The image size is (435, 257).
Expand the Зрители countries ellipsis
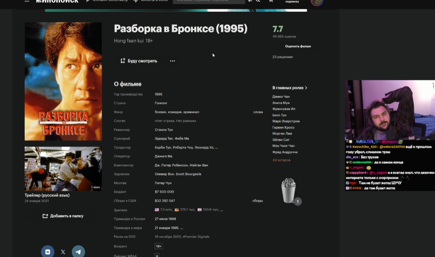pos(221,210)
